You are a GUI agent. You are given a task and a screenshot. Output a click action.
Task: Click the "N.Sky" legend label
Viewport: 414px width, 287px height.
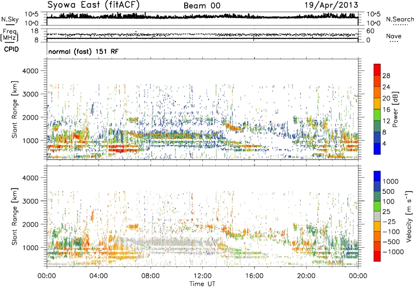point(10,19)
